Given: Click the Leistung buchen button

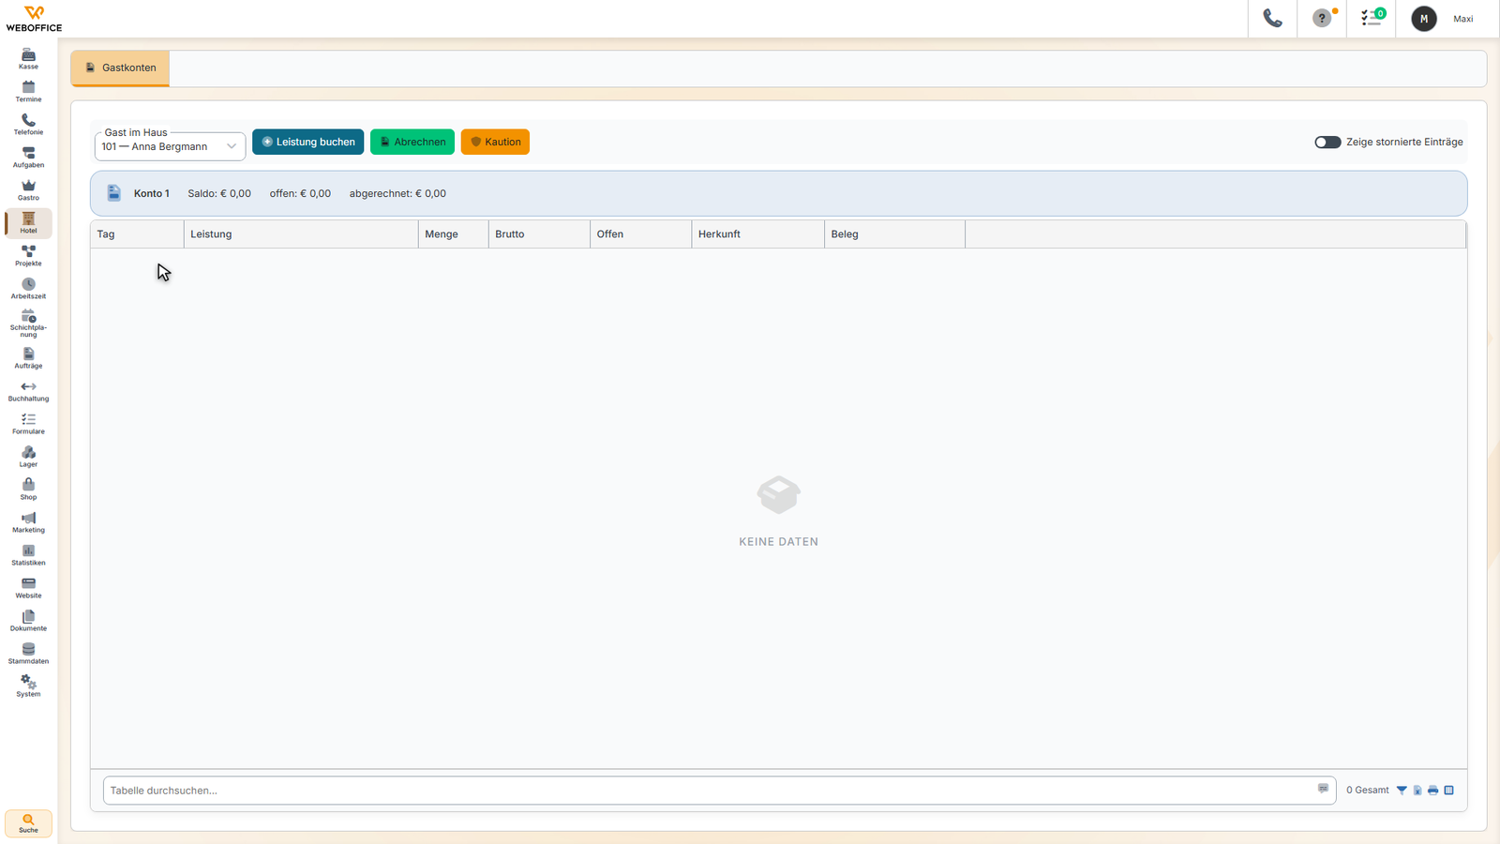Looking at the screenshot, I should [307, 143].
